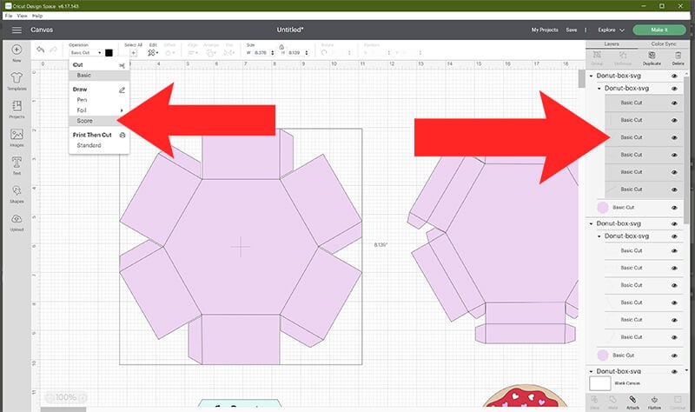Collapse the first nested Donut-box-svg subgroup

(x=599, y=89)
